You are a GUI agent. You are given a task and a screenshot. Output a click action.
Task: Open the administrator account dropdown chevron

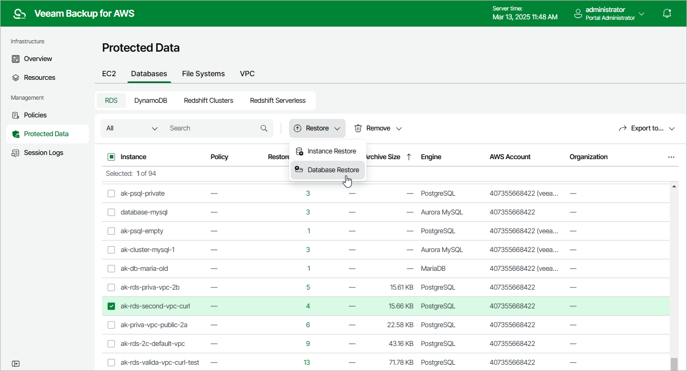pos(642,14)
